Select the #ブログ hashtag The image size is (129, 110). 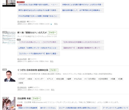click(21, 79)
